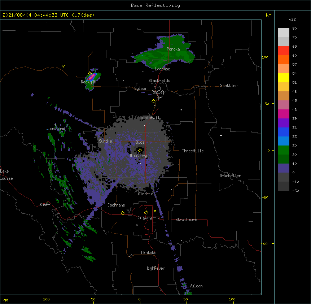Screen dimensions: 311x304
Task: Click the yellow V marker east of Calgary diamond
Action: 155,211
